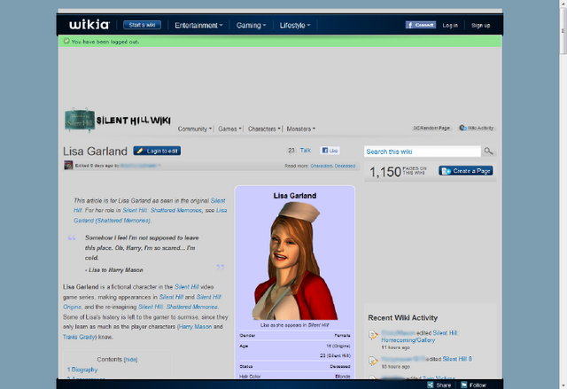Open a Random Page

pyautogui.click(x=431, y=128)
